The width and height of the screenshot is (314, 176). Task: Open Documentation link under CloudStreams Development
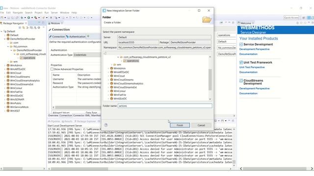tap(248, 93)
